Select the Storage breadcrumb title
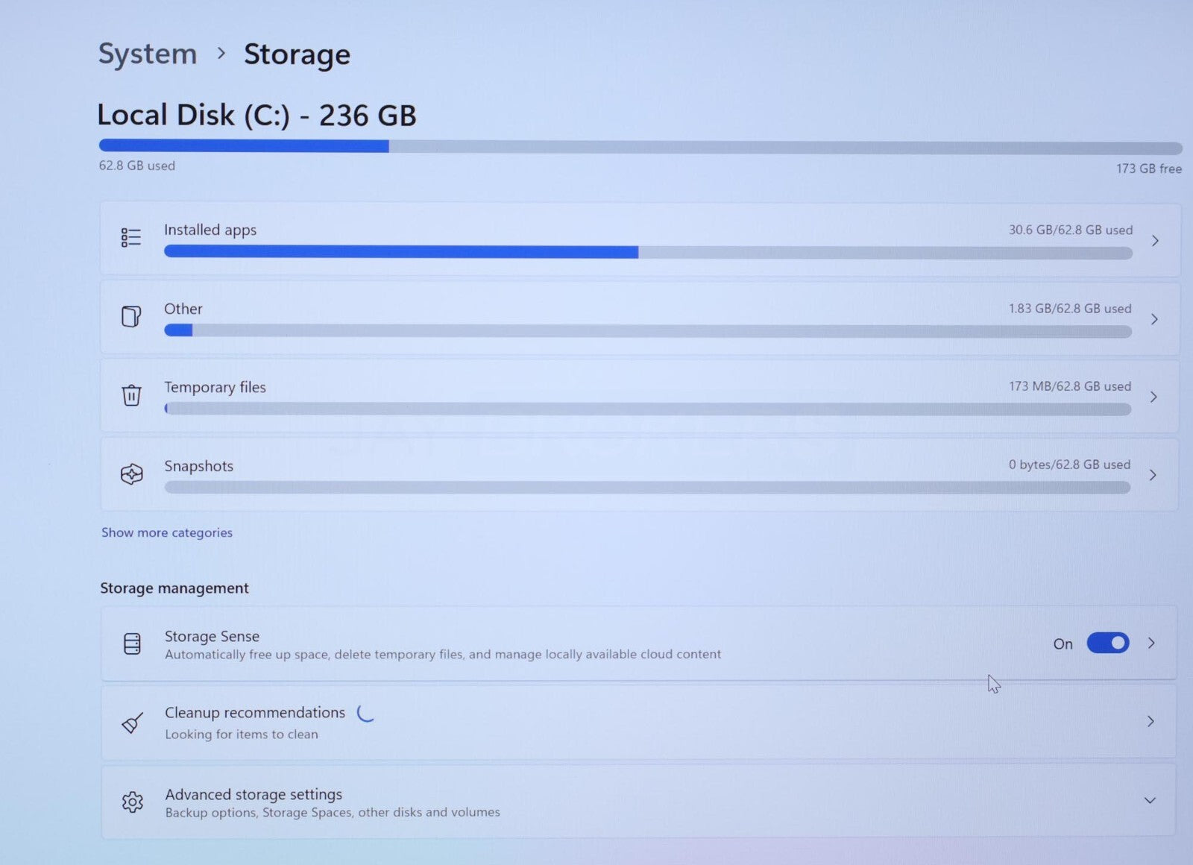1193x865 pixels. click(x=297, y=55)
